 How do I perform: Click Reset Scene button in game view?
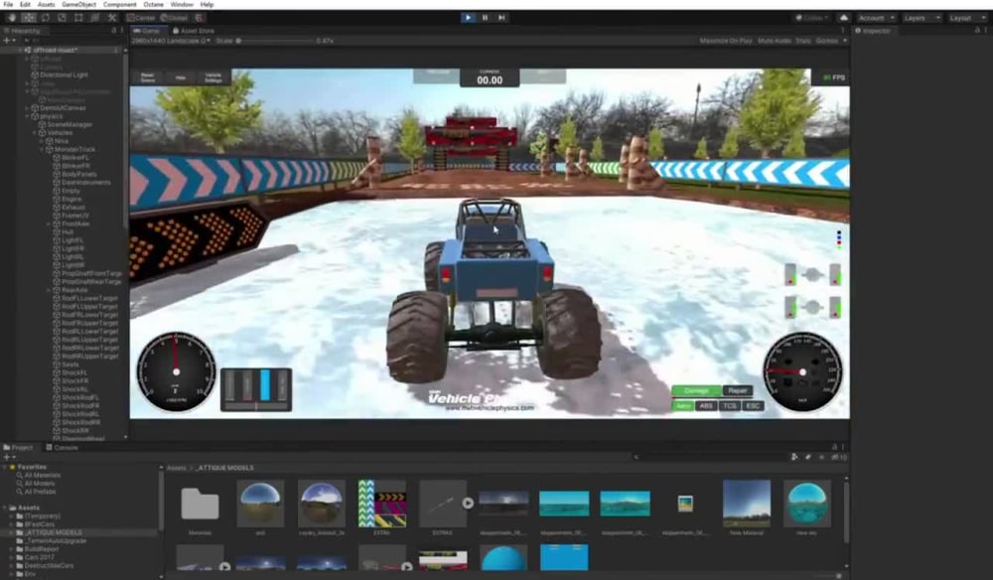click(x=148, y=77)
